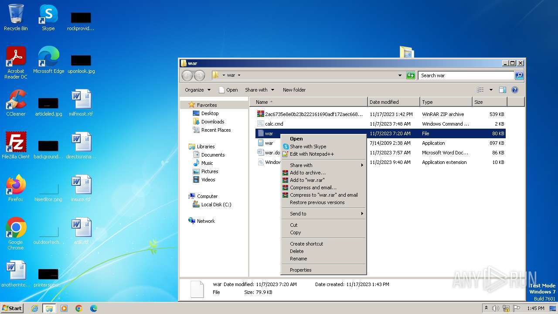Click the search magnifier icon

click(x=519, y=75)
